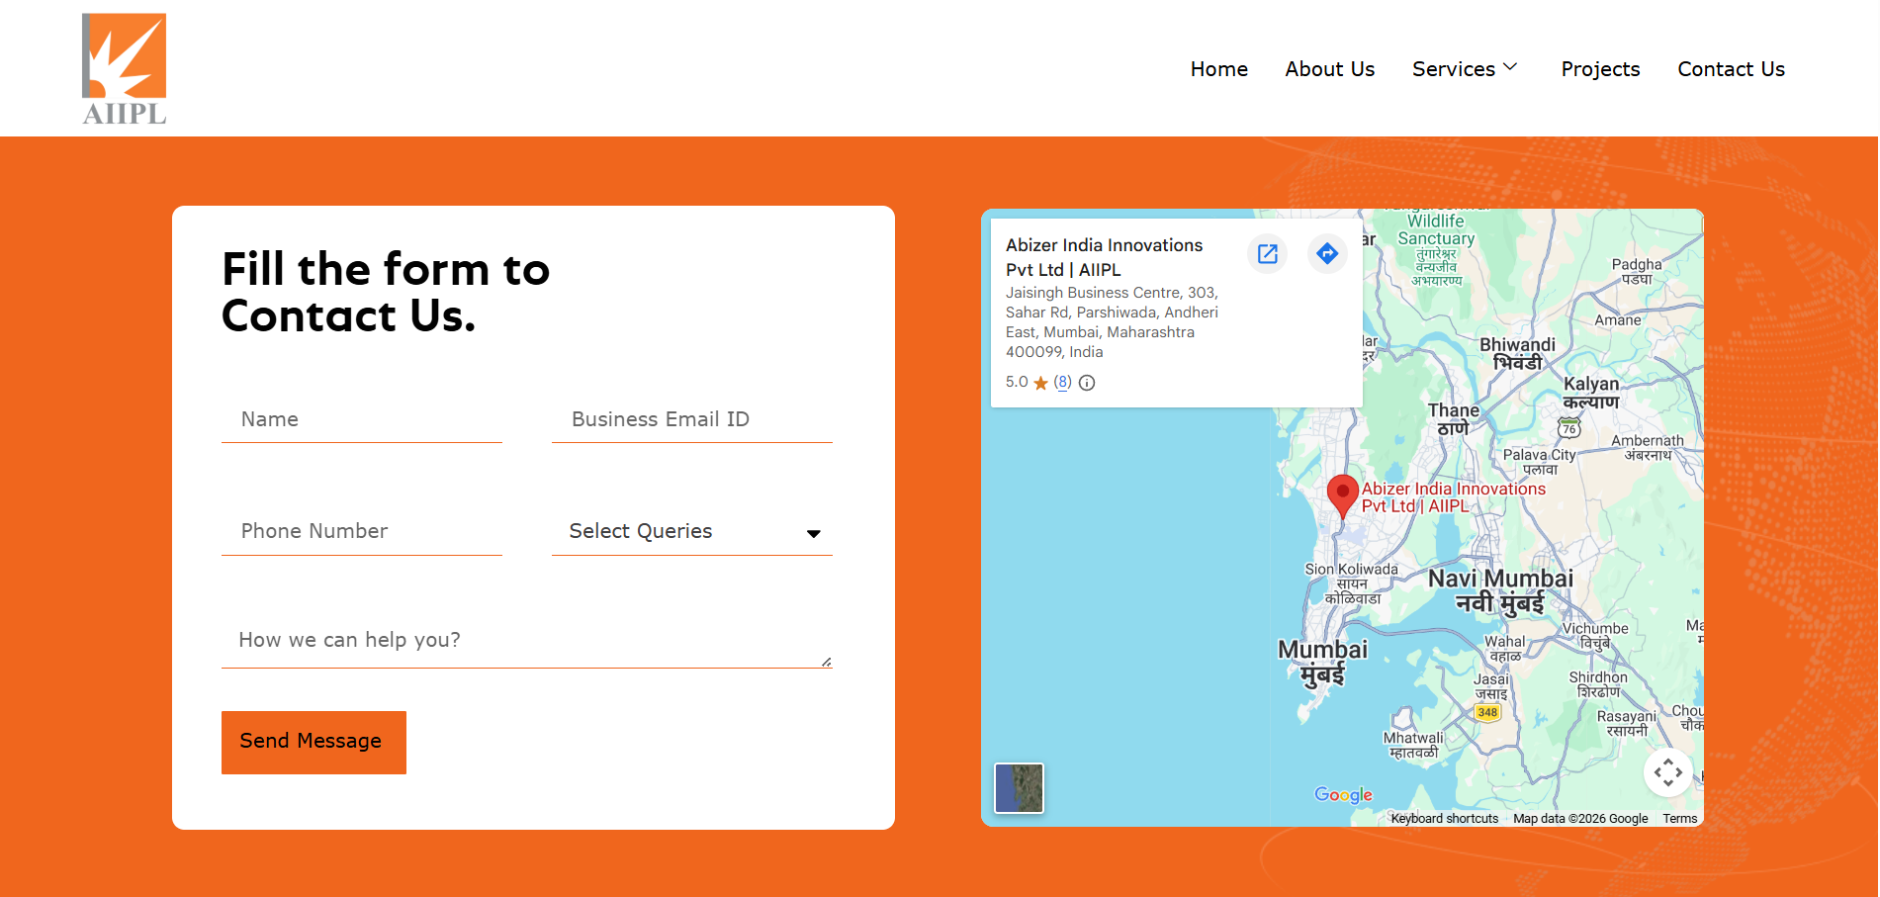The image size is (1880, 897).
Task: Open map in larger view icon
Action: [1267, 254]
